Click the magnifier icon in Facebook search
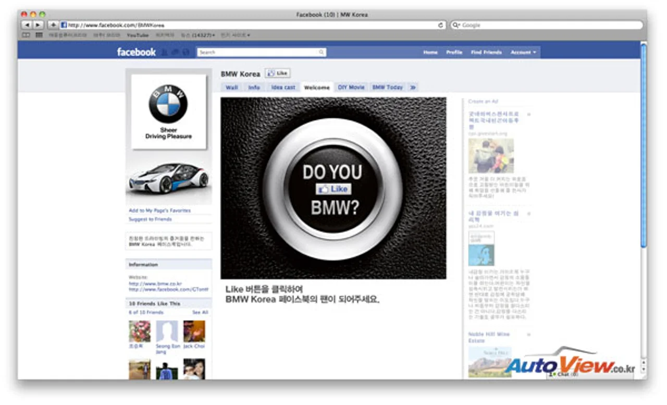 [x=322, y=52]
